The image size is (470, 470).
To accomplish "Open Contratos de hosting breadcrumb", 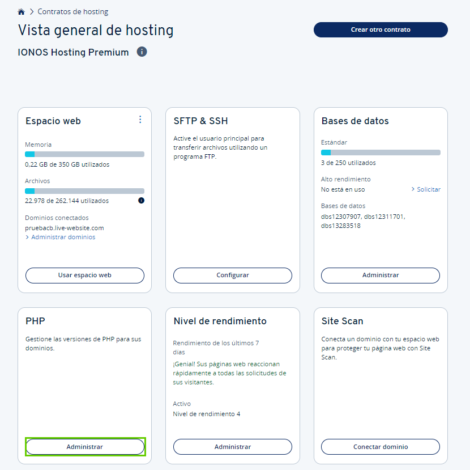I will 73,12.
